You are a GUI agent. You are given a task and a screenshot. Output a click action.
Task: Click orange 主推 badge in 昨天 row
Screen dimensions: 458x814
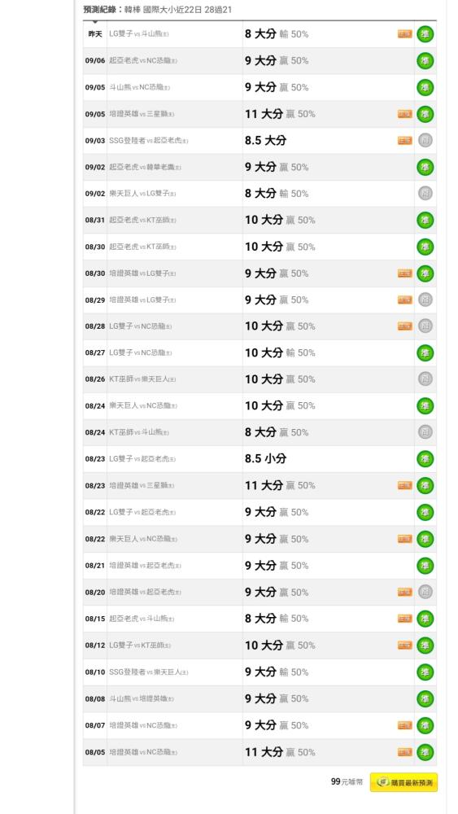click(404, 34)
